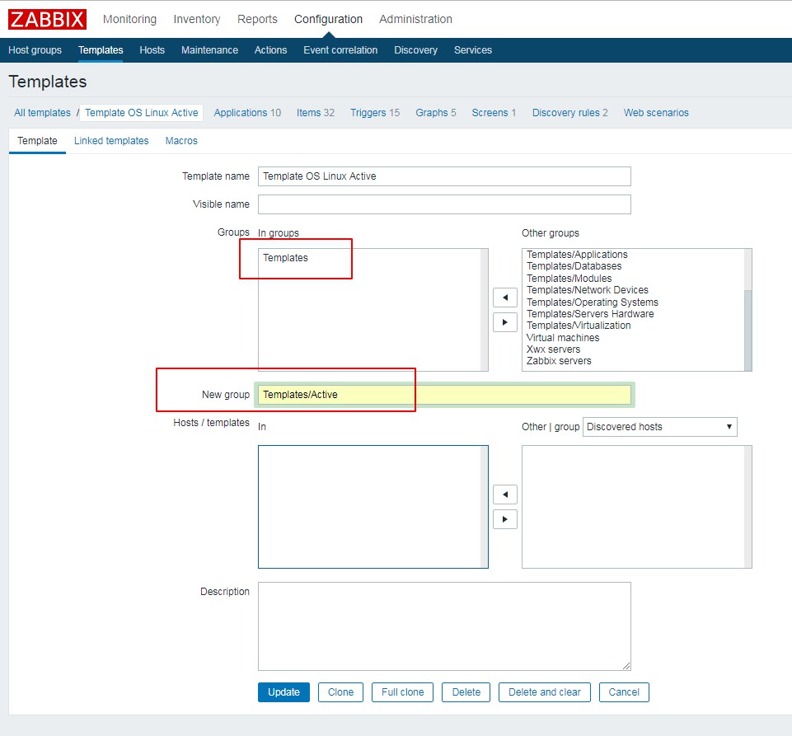Click right arrow button beside Other groups

(x=504, y=322)
